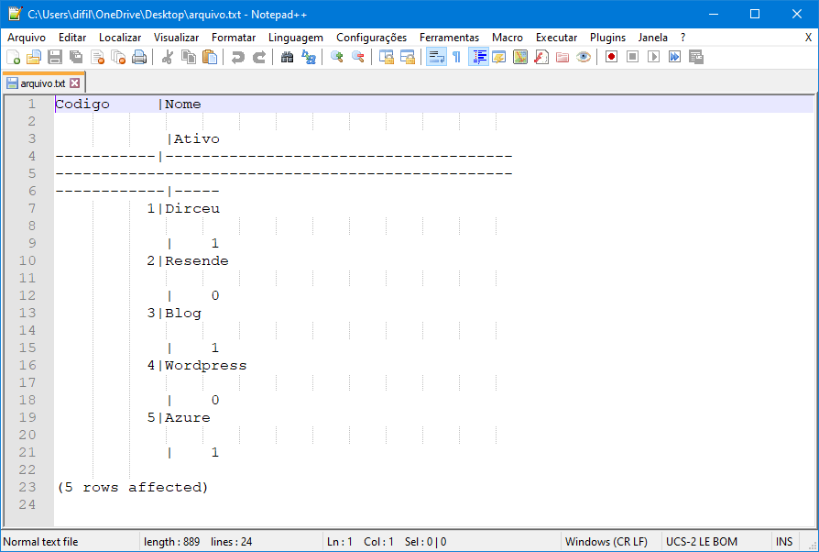This screenshot has height=552, width=819.
Task: Close the arquivo.txt tab
Action: 75,83
